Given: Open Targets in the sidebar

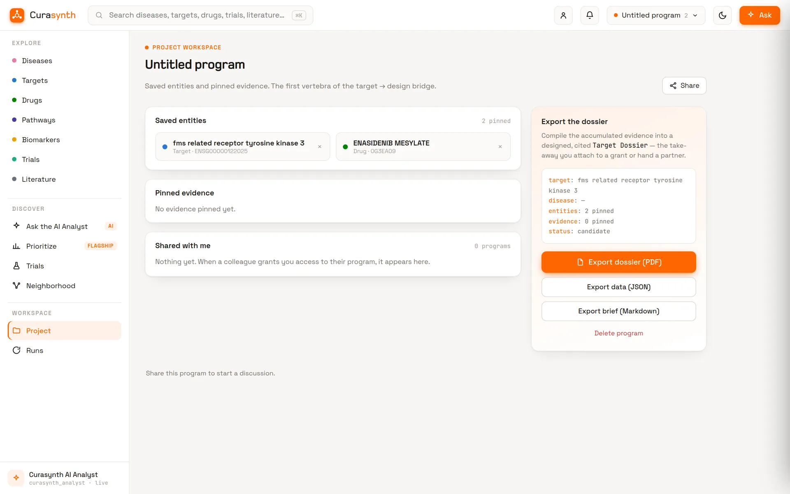Looking at the screenshot, I should pyautogui.click(x=65, y=81).
